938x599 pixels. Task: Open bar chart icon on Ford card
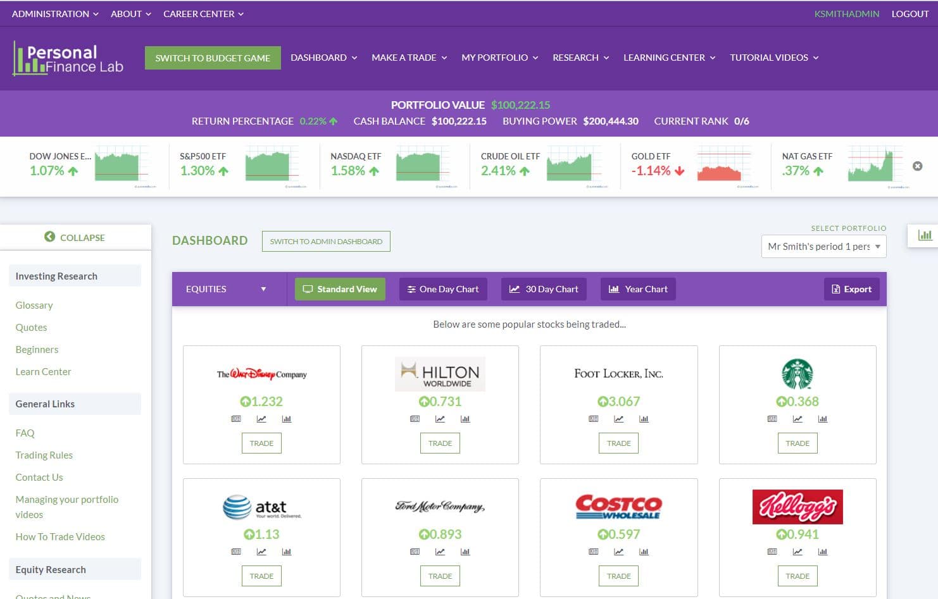465,552
